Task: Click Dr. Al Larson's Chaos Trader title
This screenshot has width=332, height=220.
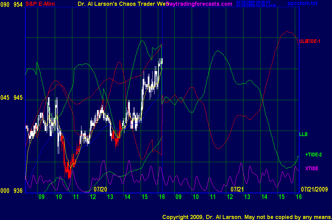Action: [121, 4]
